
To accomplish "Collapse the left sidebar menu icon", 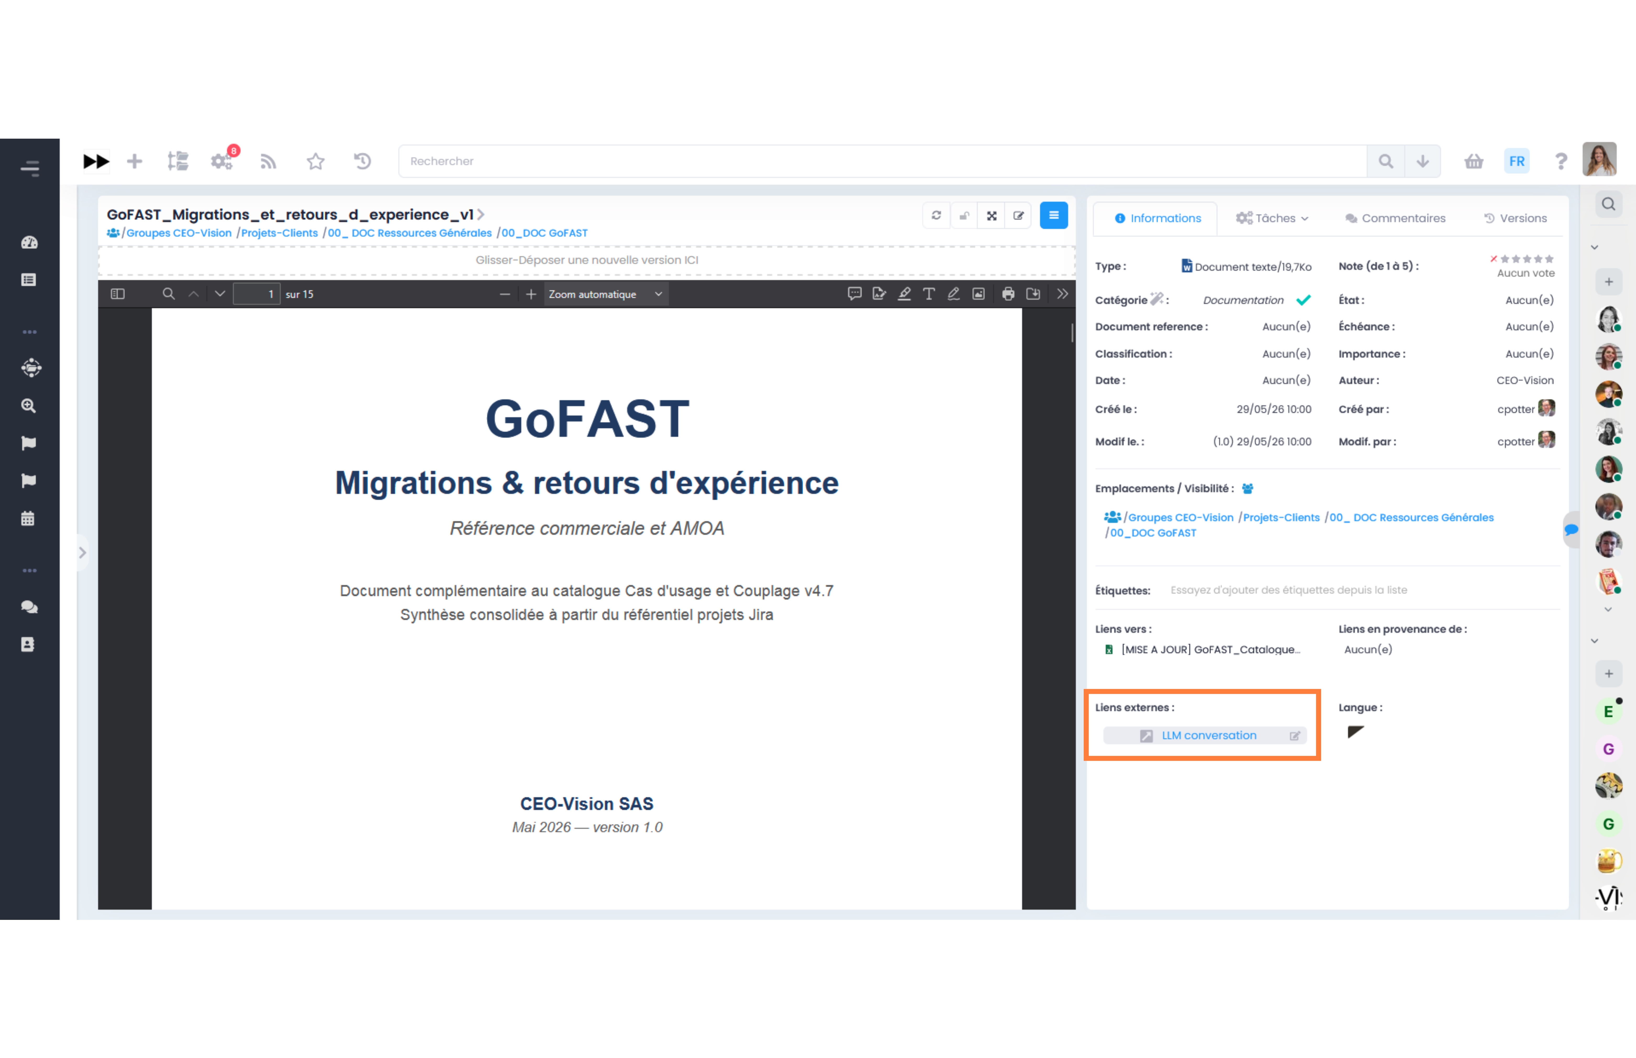I will point(30,168).
